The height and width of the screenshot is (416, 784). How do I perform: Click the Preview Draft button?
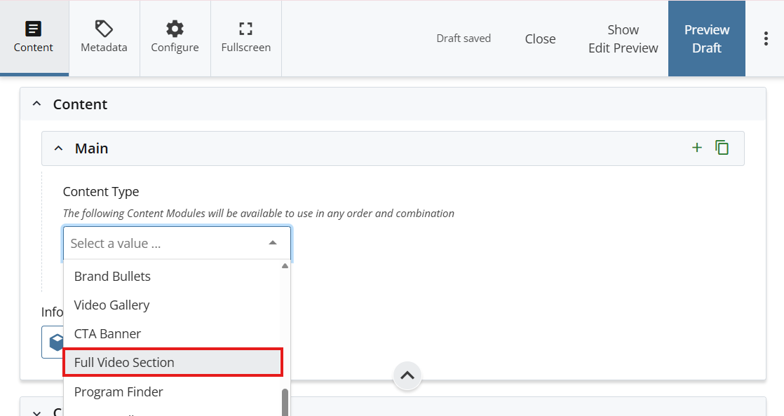[x=706, y=39]
